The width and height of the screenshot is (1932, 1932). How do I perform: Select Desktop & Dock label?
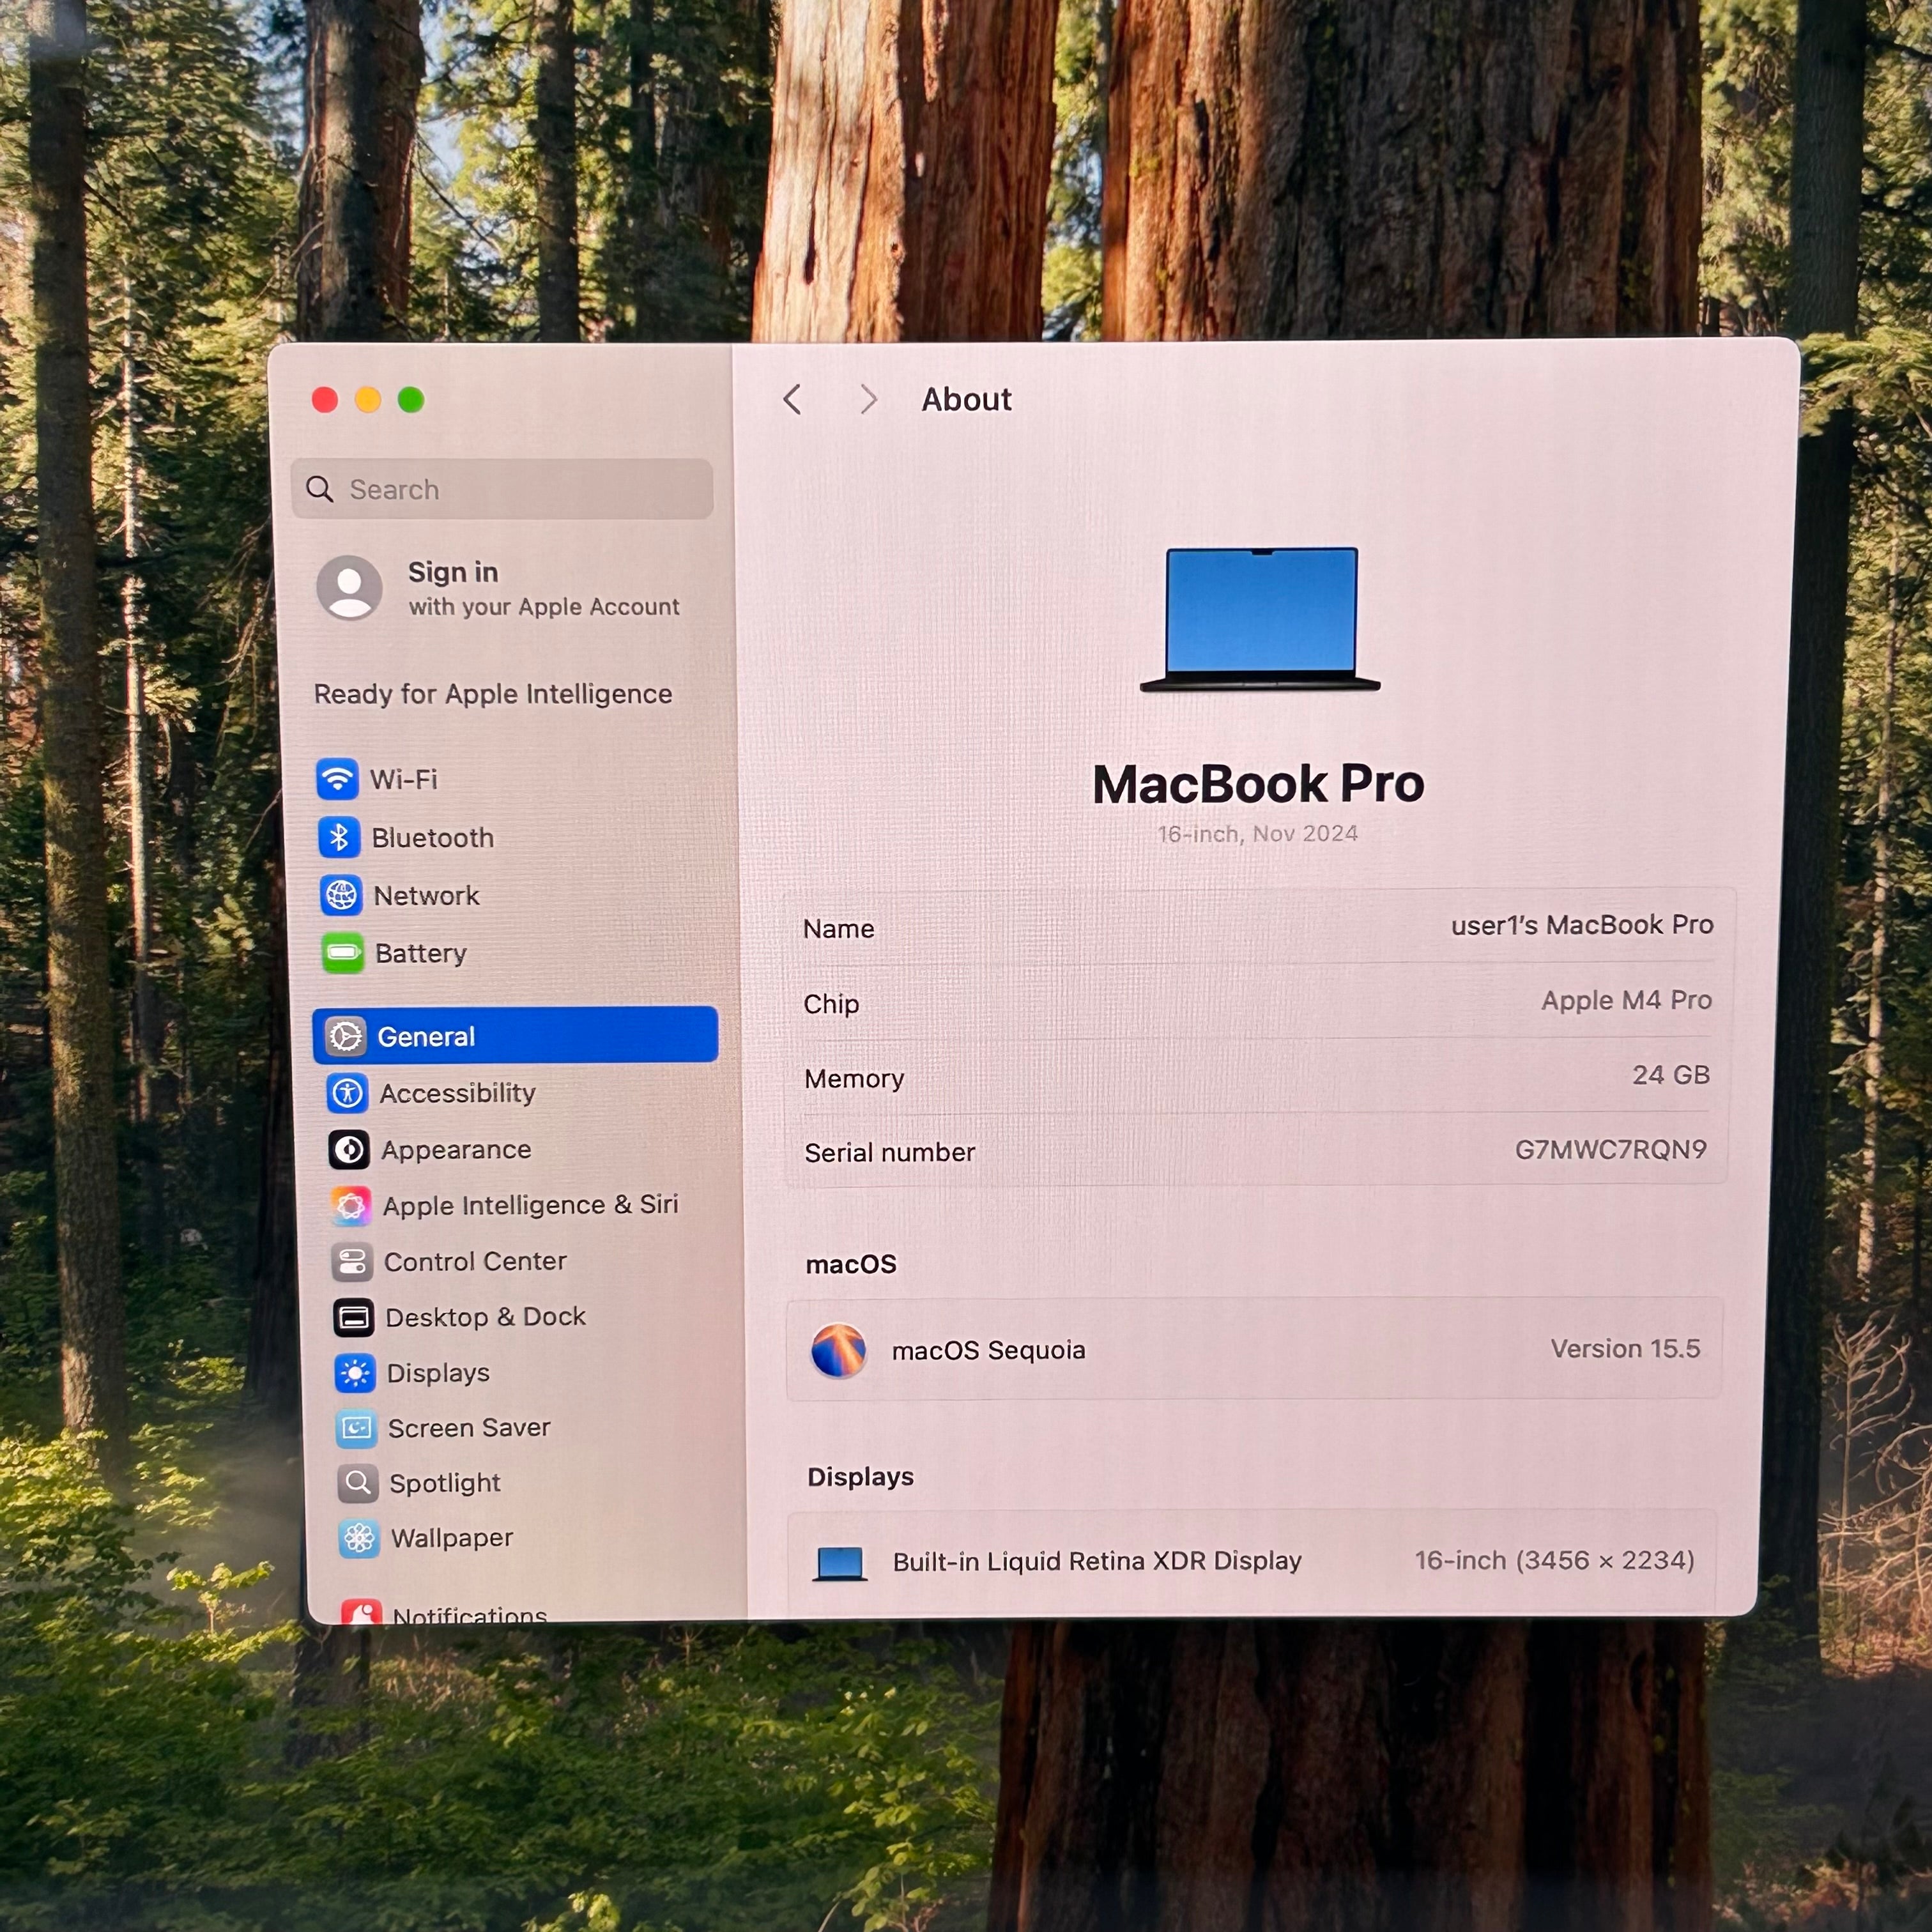[x=486, y=1317]
